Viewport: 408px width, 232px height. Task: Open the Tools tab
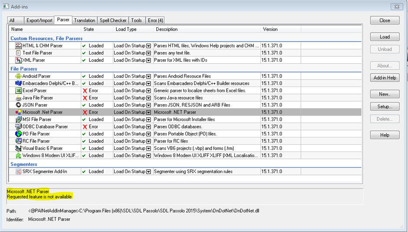[x=136, y=20]
